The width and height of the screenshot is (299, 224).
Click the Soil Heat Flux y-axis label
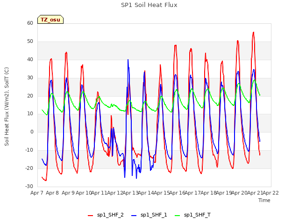(7, 107)
